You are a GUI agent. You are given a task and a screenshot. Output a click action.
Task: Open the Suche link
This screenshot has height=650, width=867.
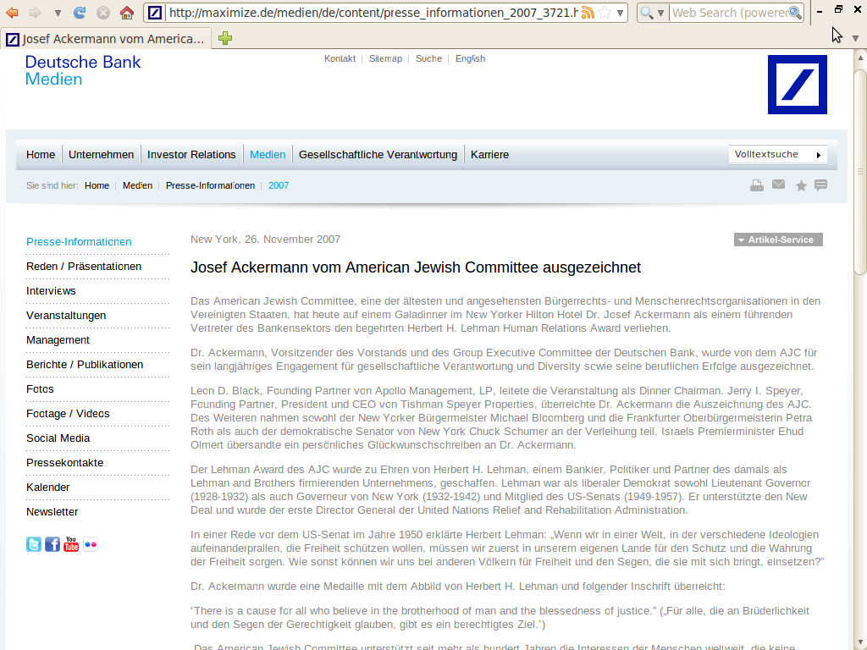coord(428,58)
